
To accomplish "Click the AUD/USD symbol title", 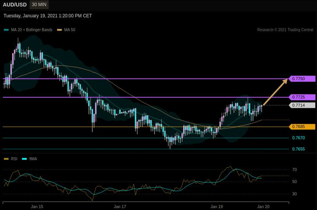I will pyautogui.click(x=15, y=5).
